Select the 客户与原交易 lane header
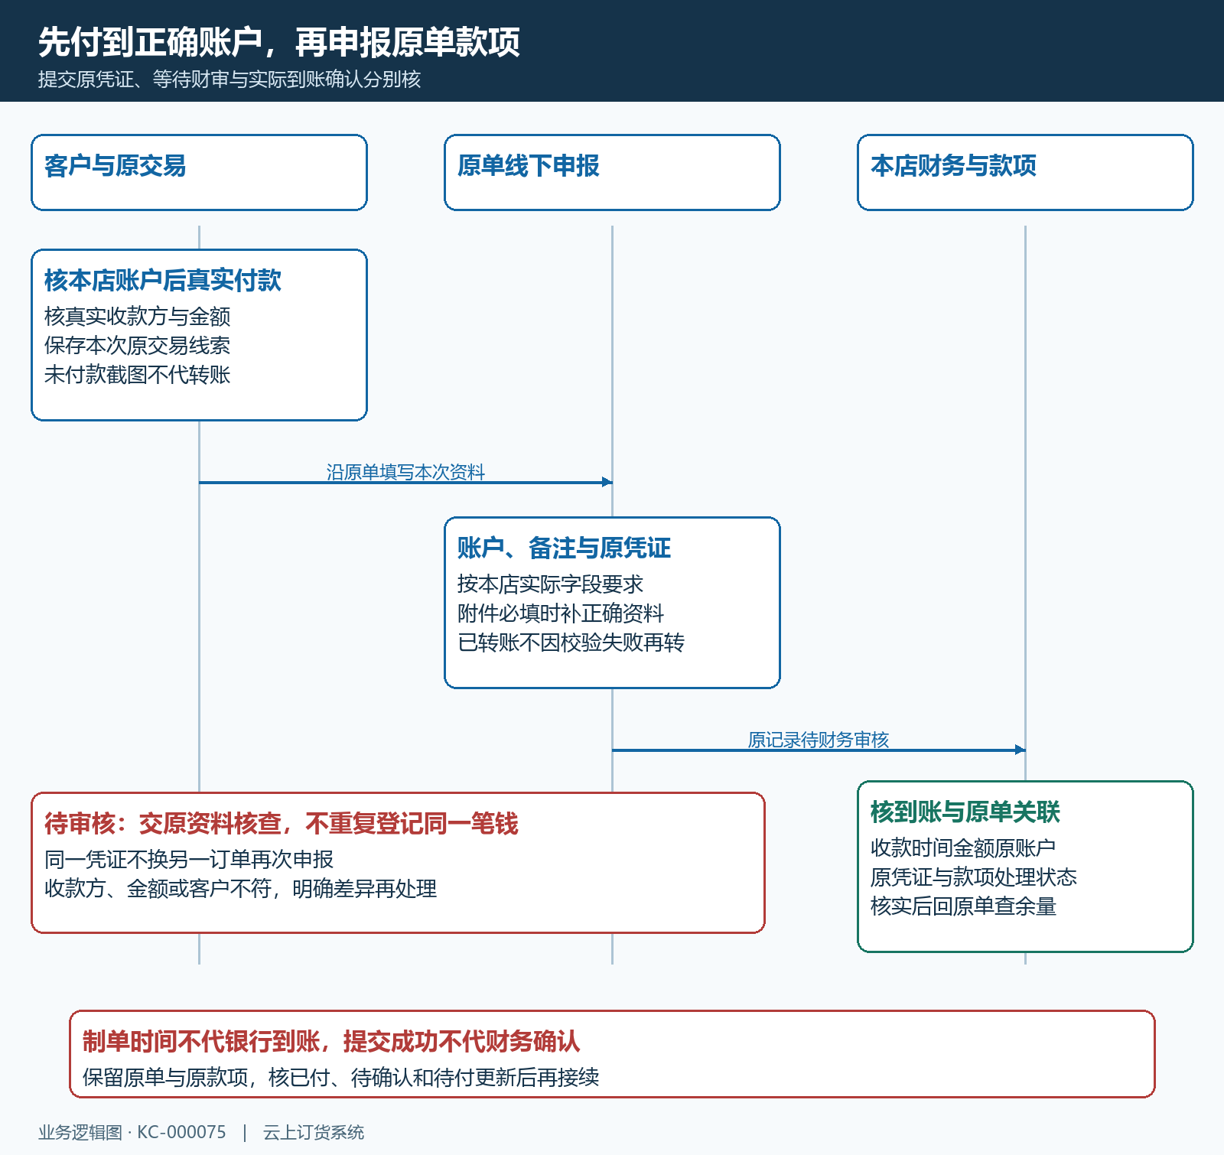The image size is (1224, 1155). tap(199, 173)
